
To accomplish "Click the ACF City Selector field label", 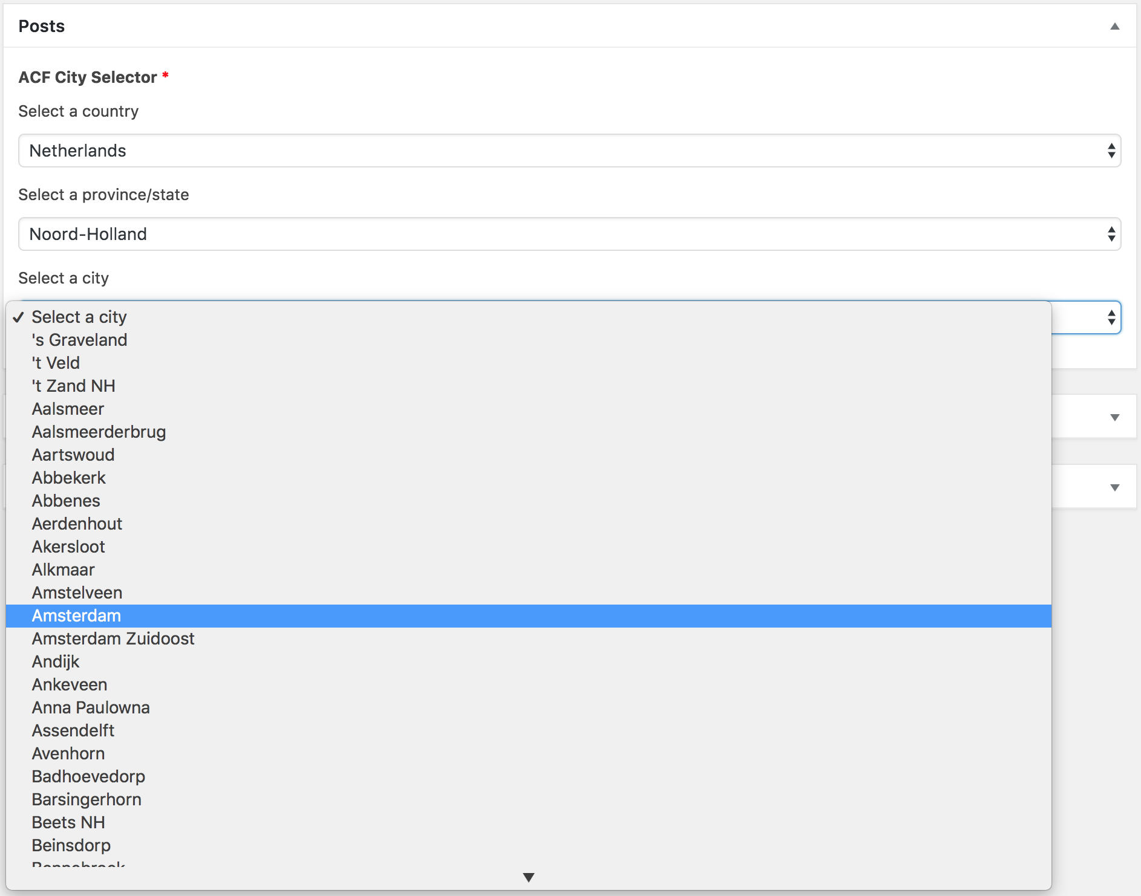I will click(x=88, y=77).
